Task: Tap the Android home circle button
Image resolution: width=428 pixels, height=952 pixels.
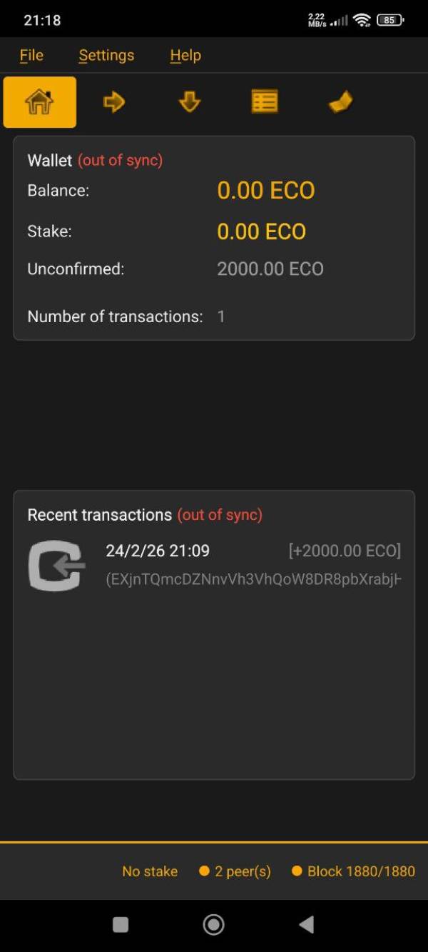Action: [x=213, y=925]
